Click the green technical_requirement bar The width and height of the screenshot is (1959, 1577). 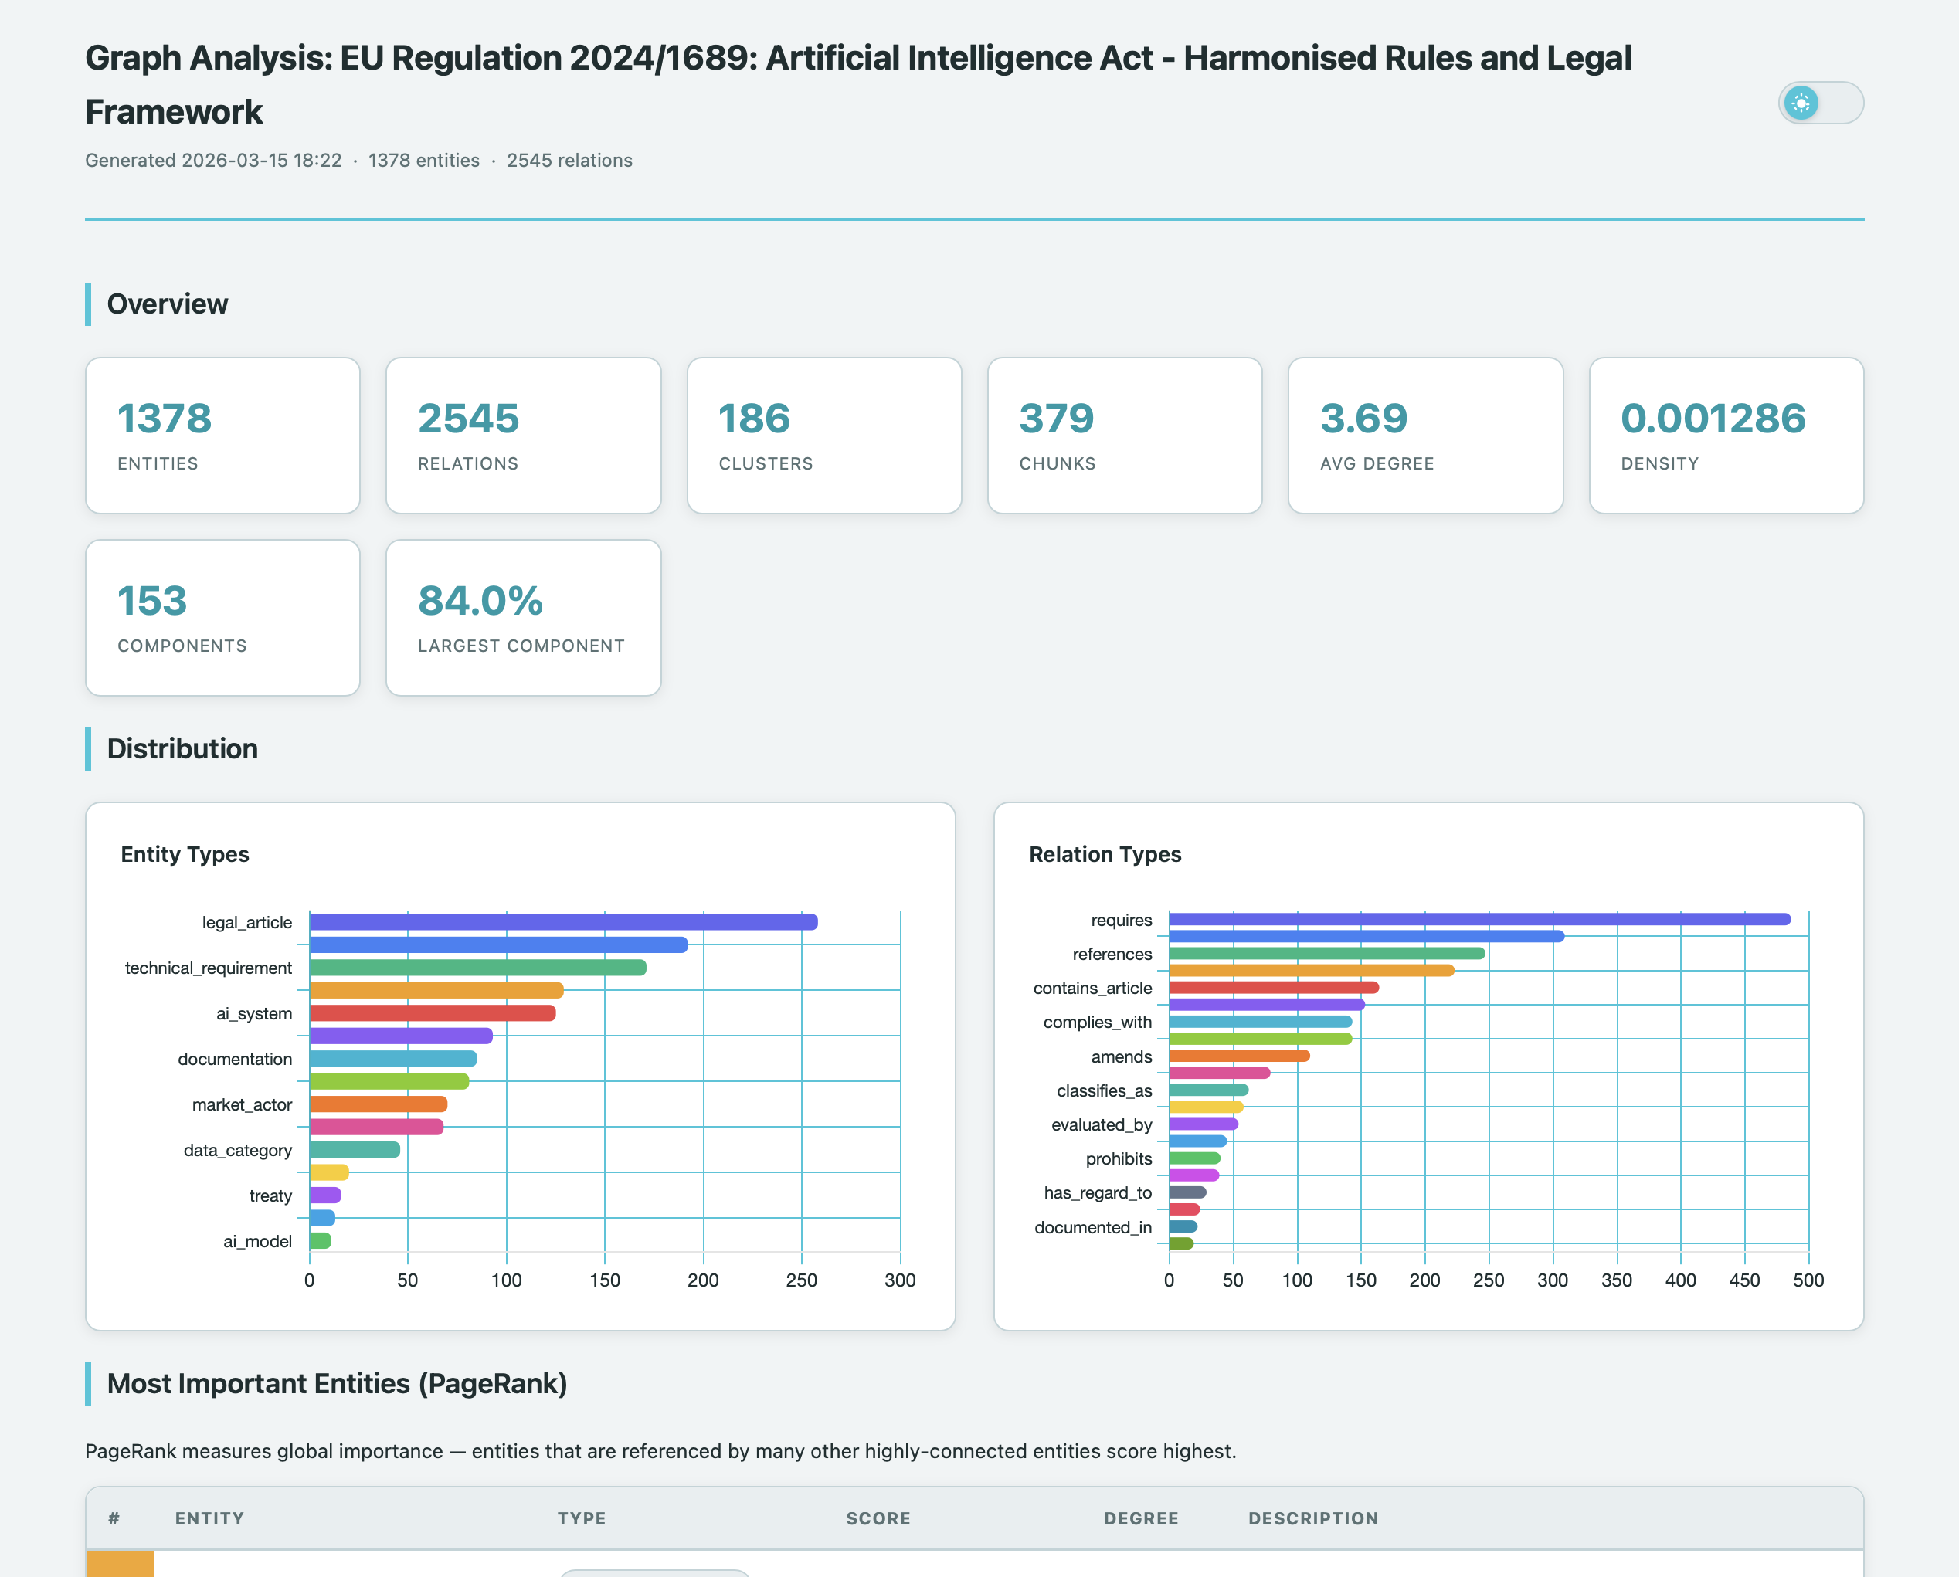477,968
